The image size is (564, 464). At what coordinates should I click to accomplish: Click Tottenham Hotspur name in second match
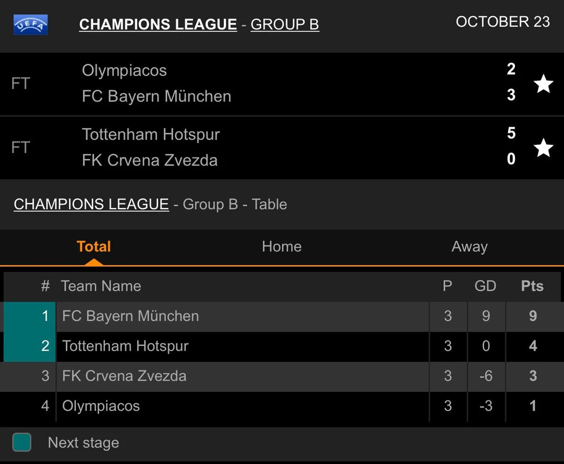pyautogui.click(x=151, y=135)
